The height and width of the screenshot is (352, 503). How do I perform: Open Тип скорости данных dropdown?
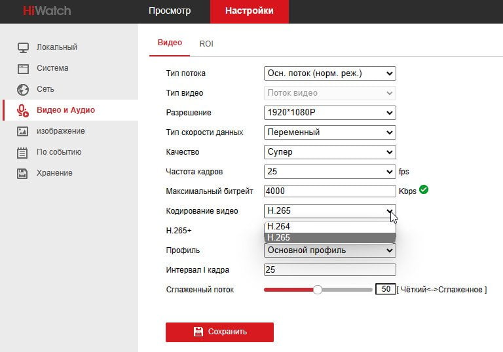coord(330,132)
